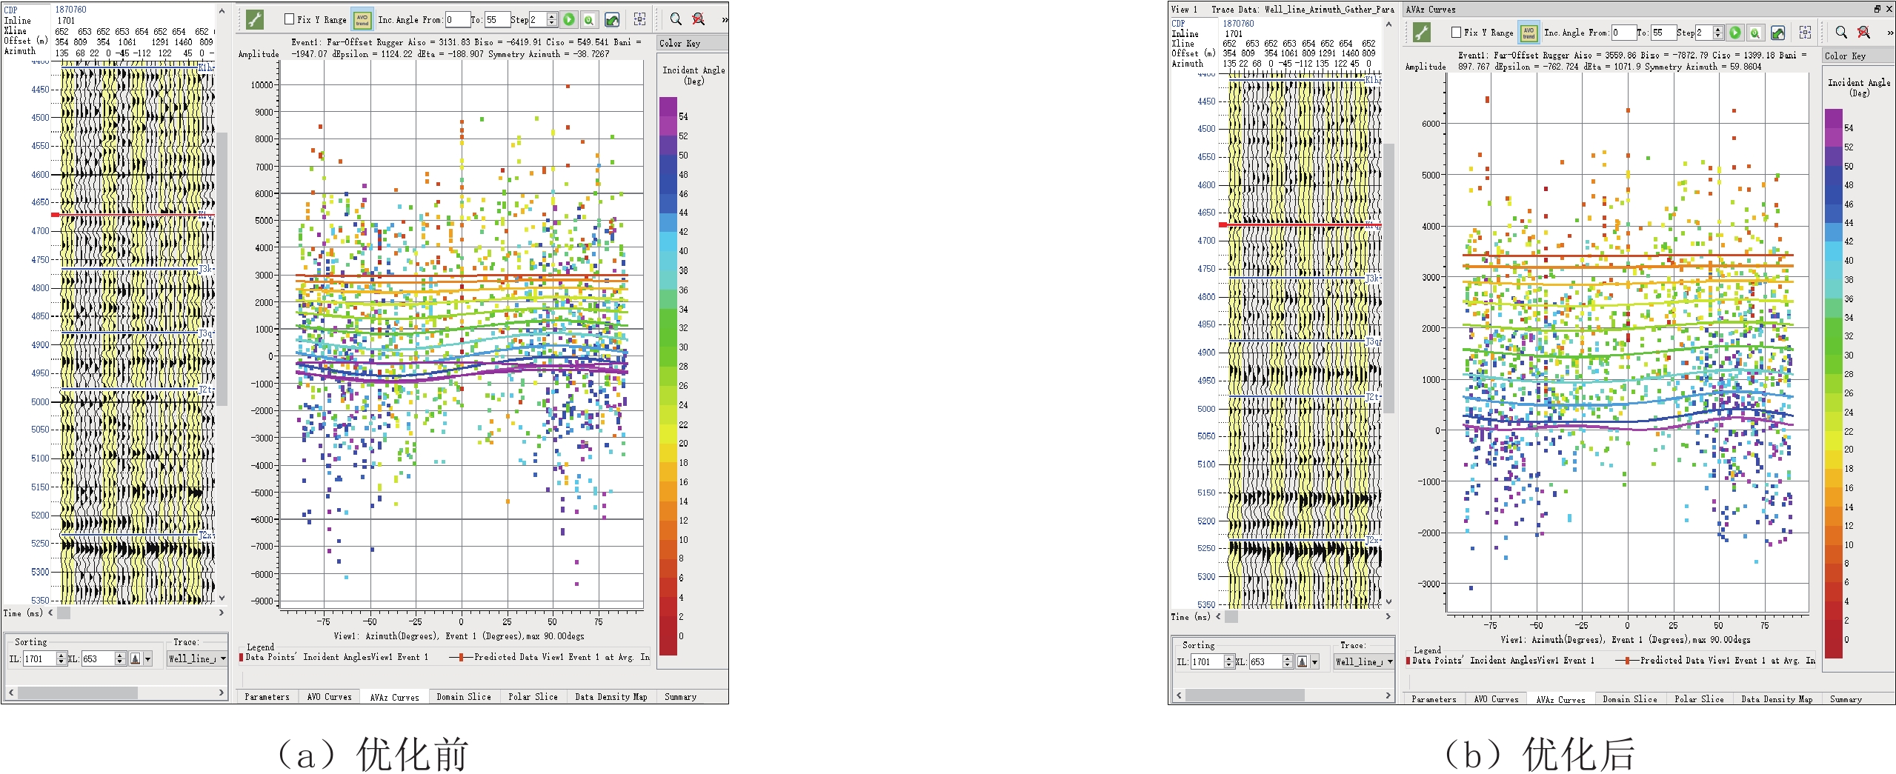Click green play button in left toolbar
The height and width of the screenshot is (774, 1896).
pyautogui.click(x=568, y=20)
